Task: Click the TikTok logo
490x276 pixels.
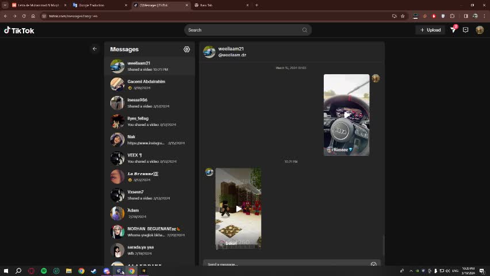Action: (19, 30)
